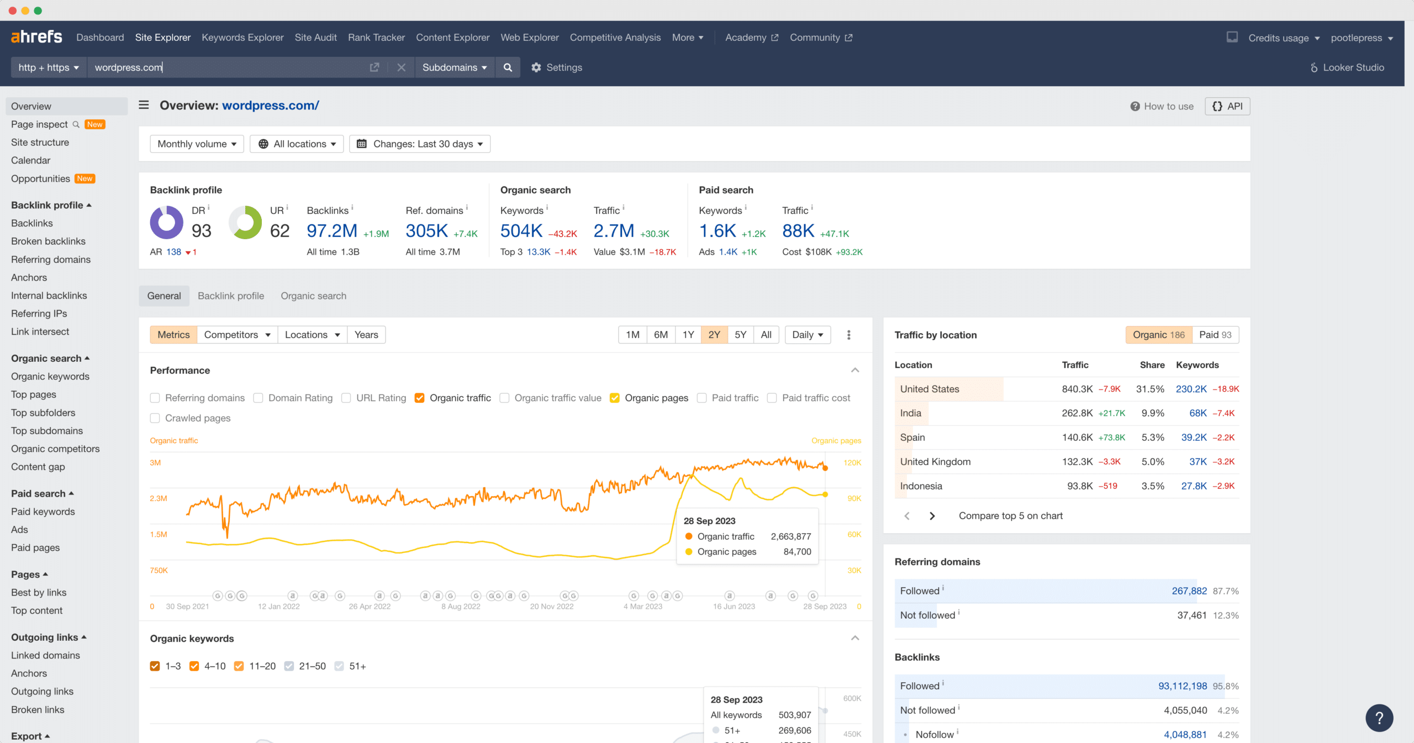Open chart options three-dot menu
This screenshot has width=1414, height=743.
click(849, 335)
